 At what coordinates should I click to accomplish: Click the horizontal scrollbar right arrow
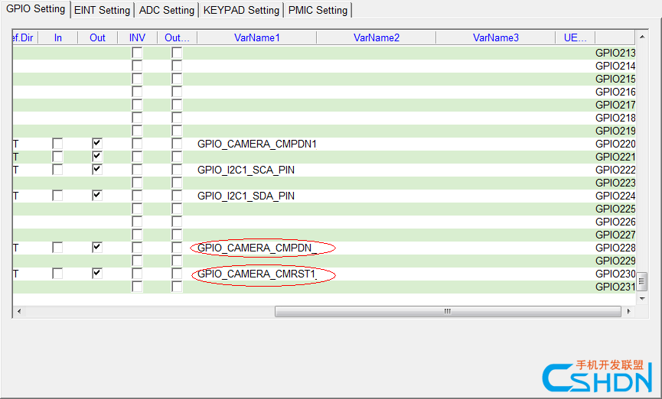click(x=628, y=312)
